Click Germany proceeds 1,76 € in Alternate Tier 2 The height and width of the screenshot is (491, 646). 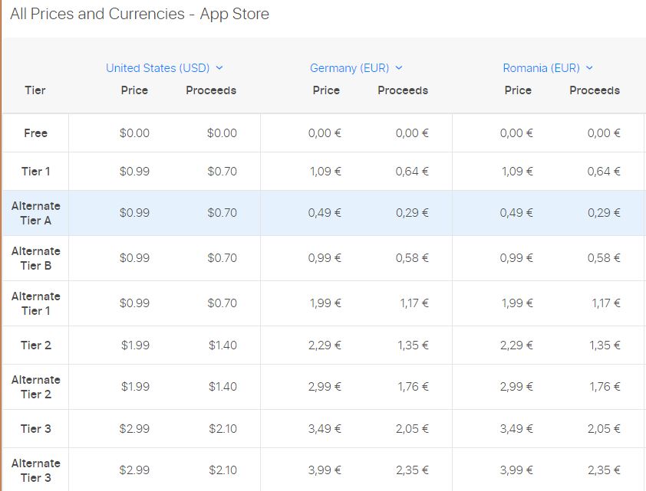pos(414,387)
